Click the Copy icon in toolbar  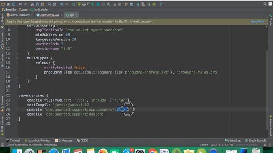click(x=38, y=4)
